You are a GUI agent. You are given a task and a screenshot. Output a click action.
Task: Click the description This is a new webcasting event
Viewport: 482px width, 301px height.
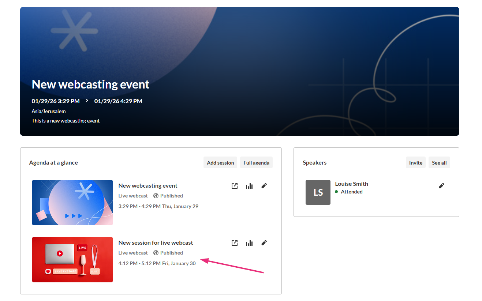pyautogui.click(x=66, y=121)
